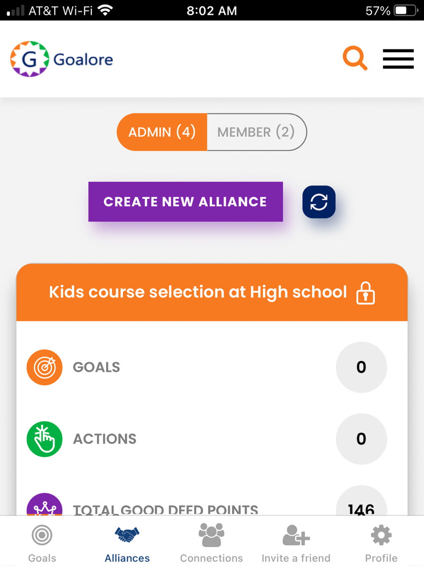Image resolution: width=424 pixels, height=566 pixels.
Task: Tap the orange Goals target icon
Action: [x=45, y=367]
